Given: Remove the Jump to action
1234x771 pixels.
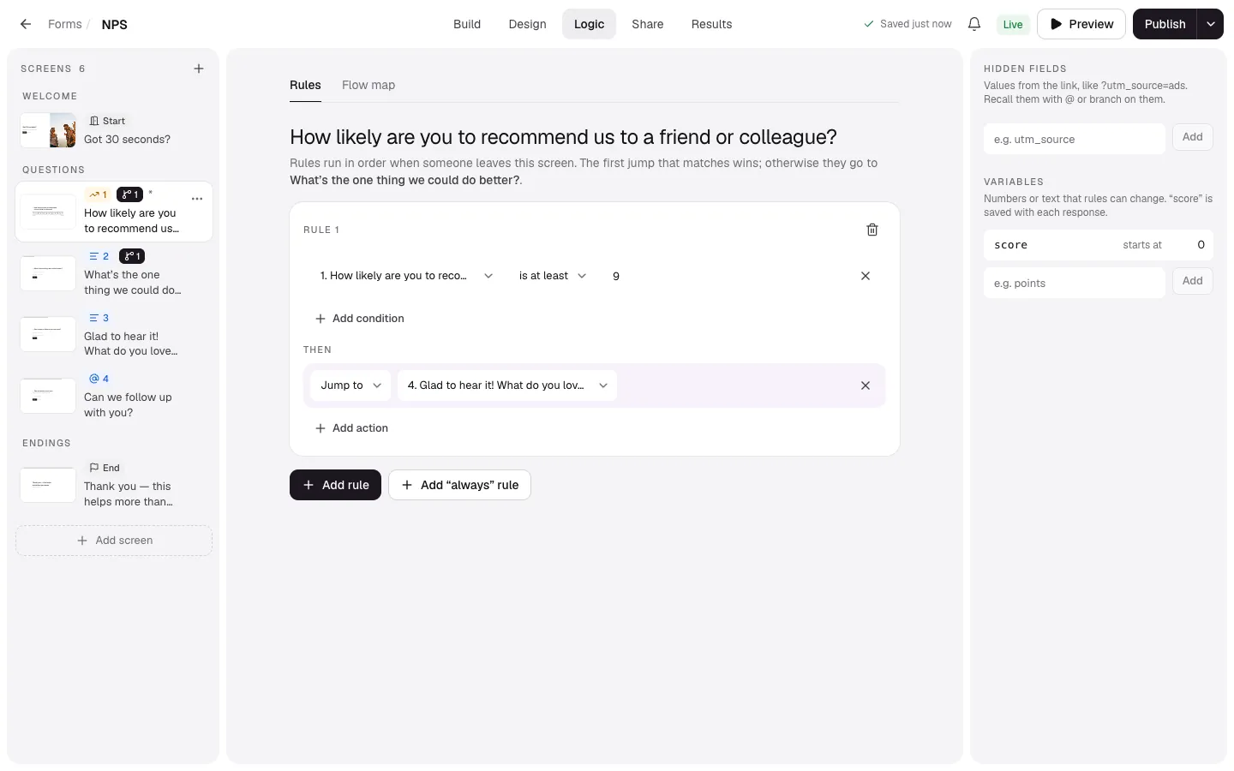Looking at the screenshot, I should tap(866, 385).
